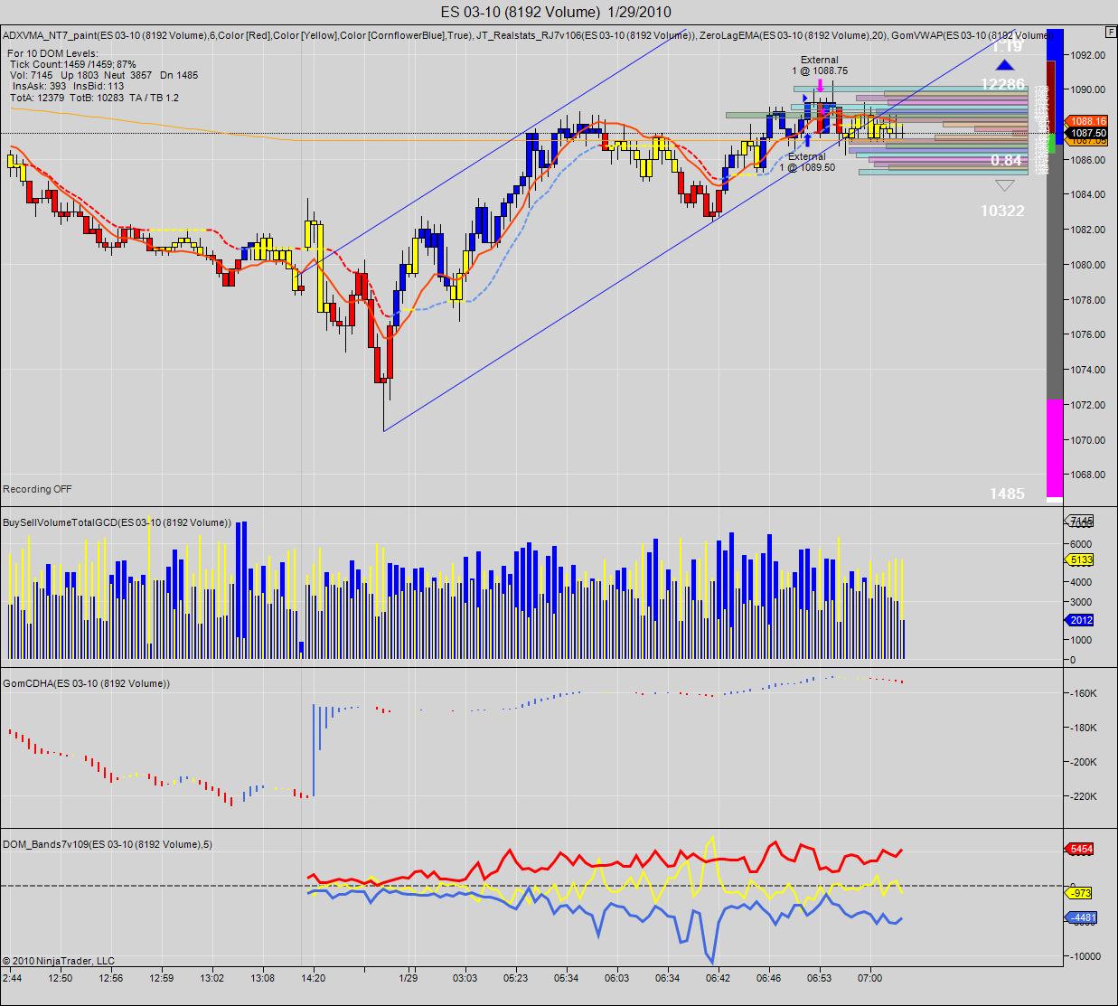Click the red 5454 DOM bands value label

pos(1081,849)
